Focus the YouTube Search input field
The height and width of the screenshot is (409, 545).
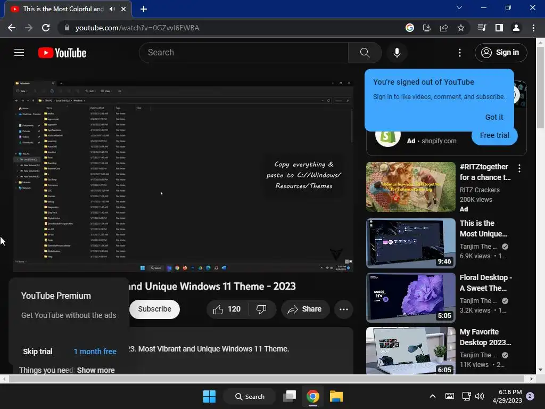pyautogui.click(x=244, y=53)
